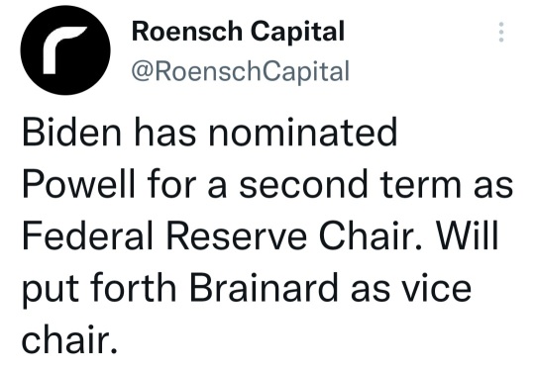Open the Roensch Capital profile avatar
Screen dimensions: 535x371
65,49
